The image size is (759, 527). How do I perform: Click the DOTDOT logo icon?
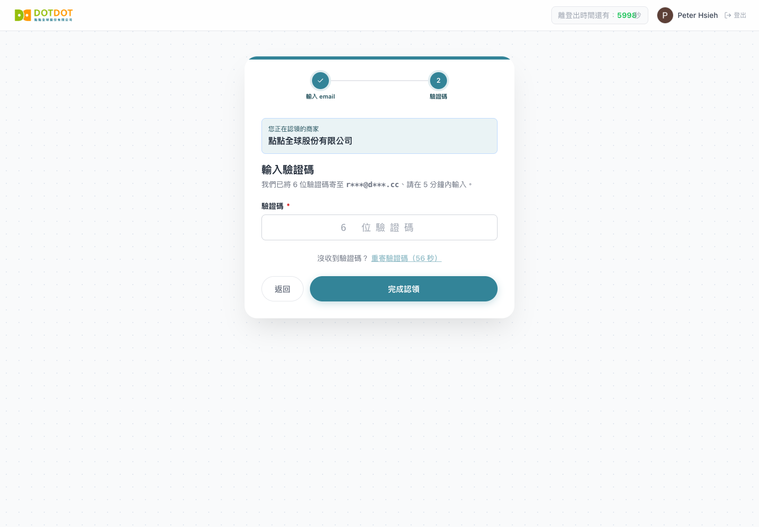[23, 15]
